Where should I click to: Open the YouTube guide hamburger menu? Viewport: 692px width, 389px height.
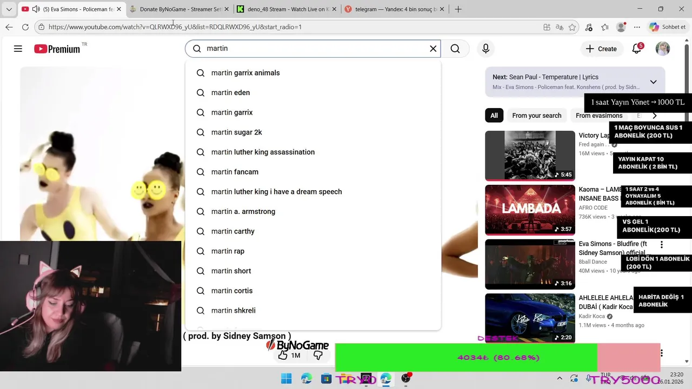[18, 49]
